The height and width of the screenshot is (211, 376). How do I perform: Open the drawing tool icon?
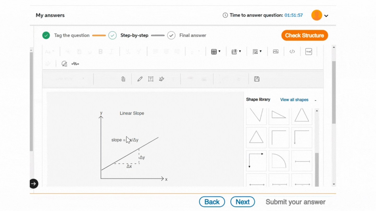(64, 64)
